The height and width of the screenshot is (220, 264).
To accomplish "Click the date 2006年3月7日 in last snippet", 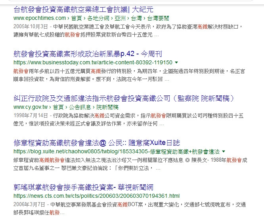I will (x=29, y=204).
